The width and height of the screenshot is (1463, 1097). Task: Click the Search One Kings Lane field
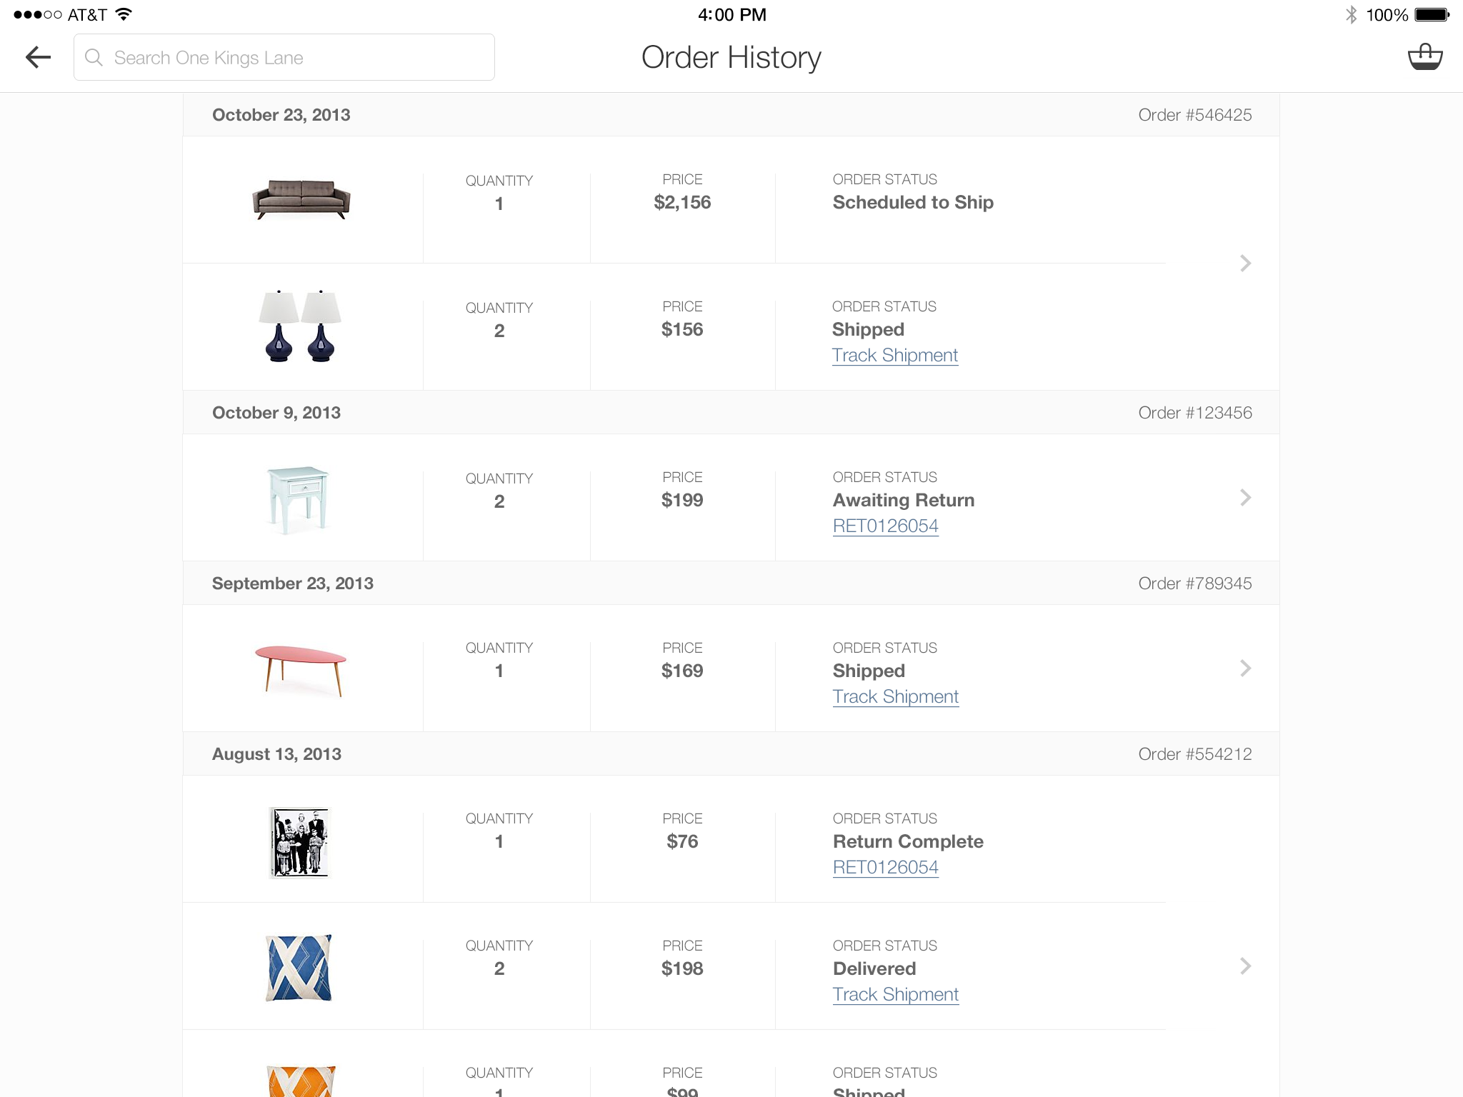(x=300, y=57)
